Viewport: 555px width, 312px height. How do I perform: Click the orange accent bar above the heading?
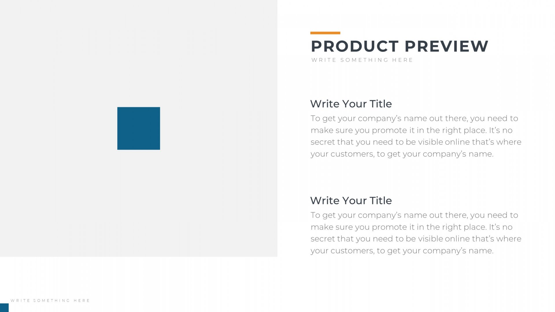(x=325, y=33)
